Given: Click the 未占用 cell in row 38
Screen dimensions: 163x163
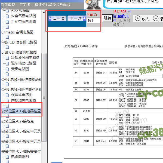Looking at the screenshot, I should pyautogui.click(x=86, y=111).
